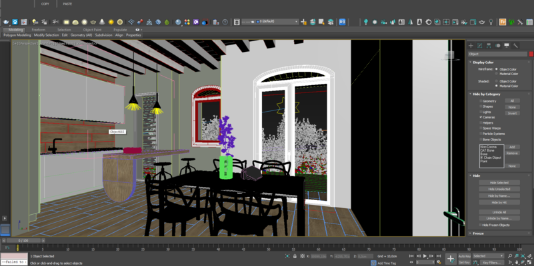
Task: Toggle the Cameras hide category checkbox
Action: point(480,117)
